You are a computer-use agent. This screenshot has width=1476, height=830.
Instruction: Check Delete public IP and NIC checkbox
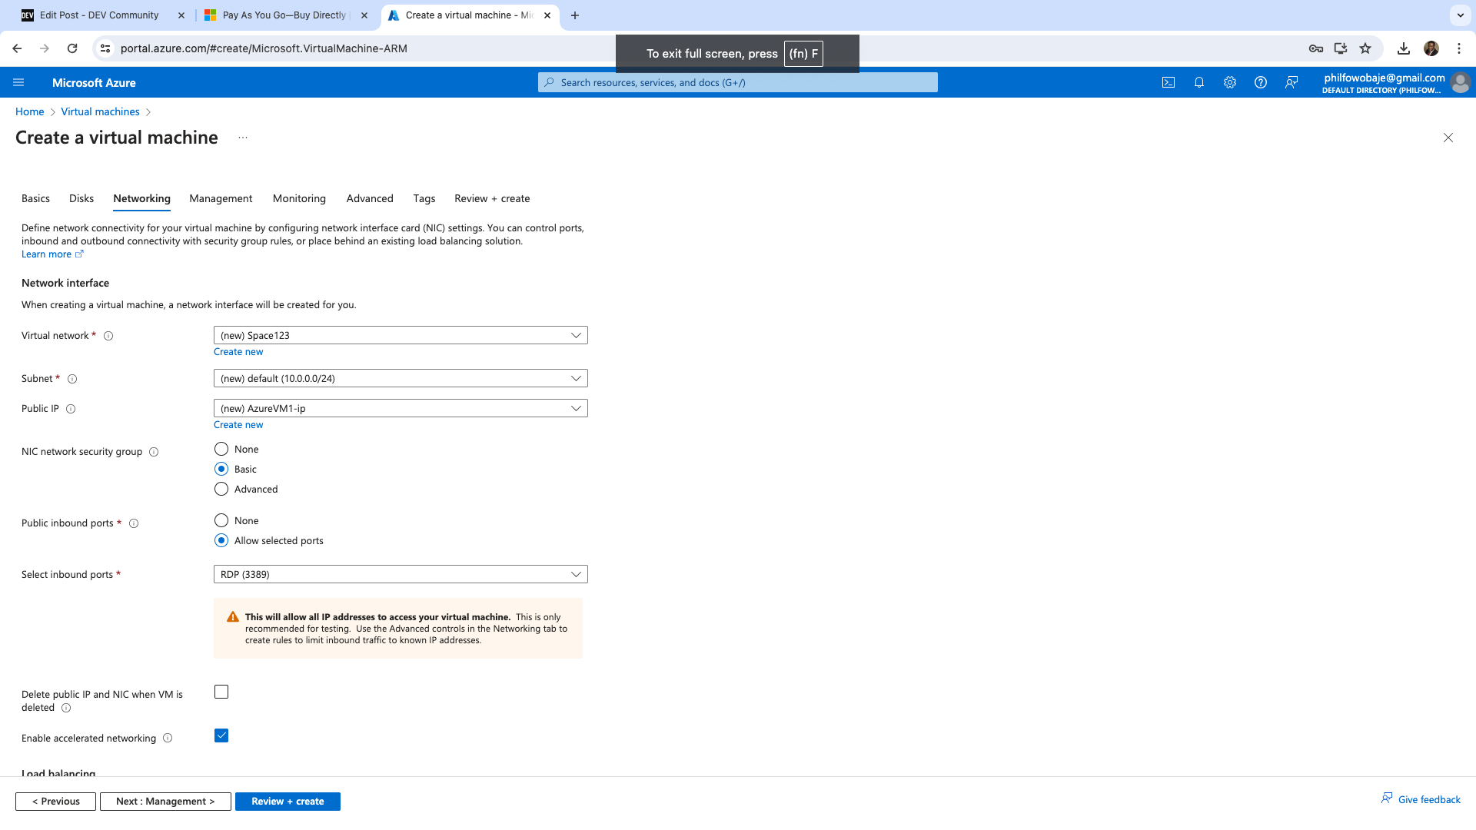[221, 692]
